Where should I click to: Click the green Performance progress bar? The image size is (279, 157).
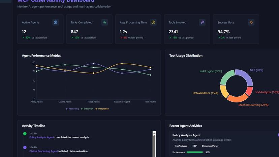(x=195, y=152)
